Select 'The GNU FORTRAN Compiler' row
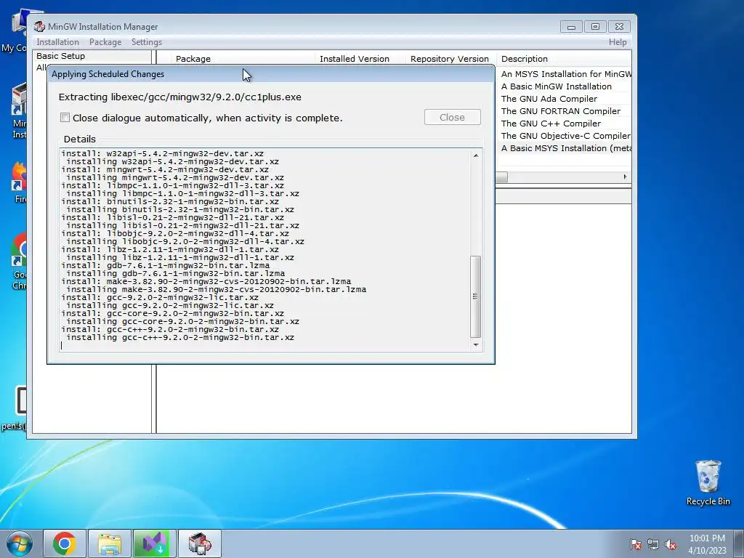Image resolution: width=744 pixels, height=558 pixels. pyautogui.click(x=561, y=111)
